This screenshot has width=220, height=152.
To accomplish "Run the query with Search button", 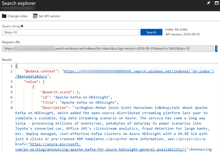I will click(151, 32).
